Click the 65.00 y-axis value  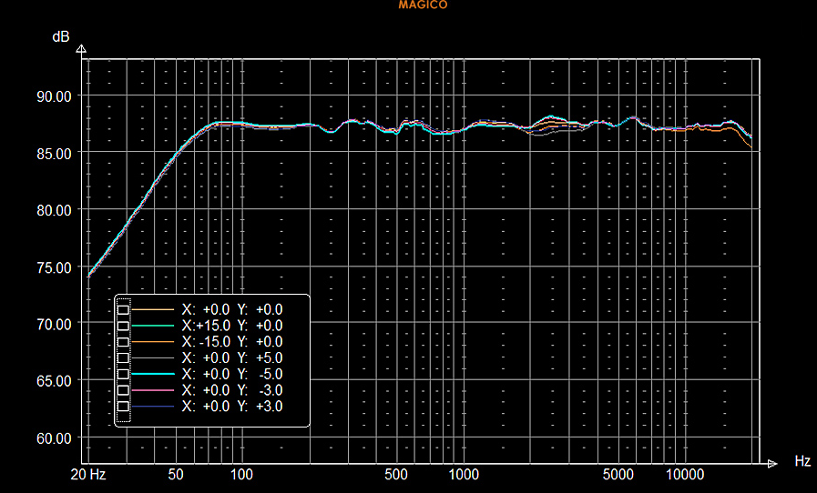tap(54, 381)
